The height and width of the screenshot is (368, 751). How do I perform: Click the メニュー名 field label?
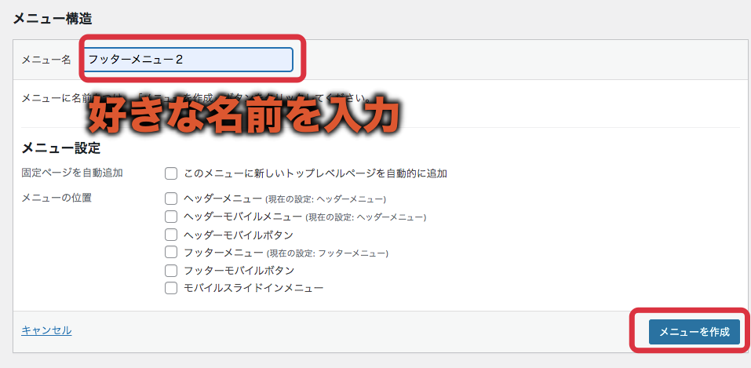[x=46, y=60]
